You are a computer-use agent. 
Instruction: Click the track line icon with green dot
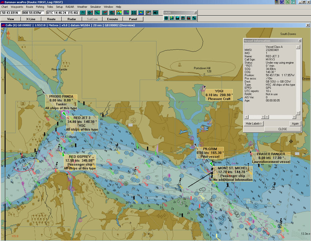pos(97,13)
